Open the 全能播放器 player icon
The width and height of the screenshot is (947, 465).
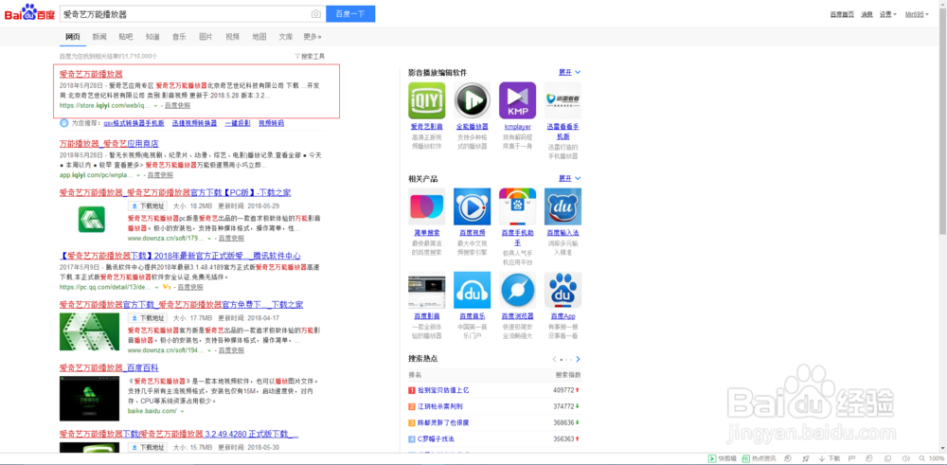point(473,100)
